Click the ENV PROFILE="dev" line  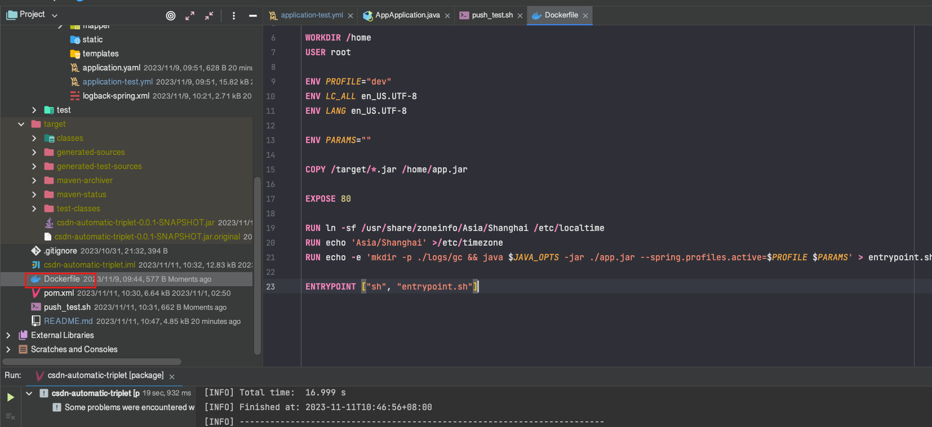(x=348, y=82)
